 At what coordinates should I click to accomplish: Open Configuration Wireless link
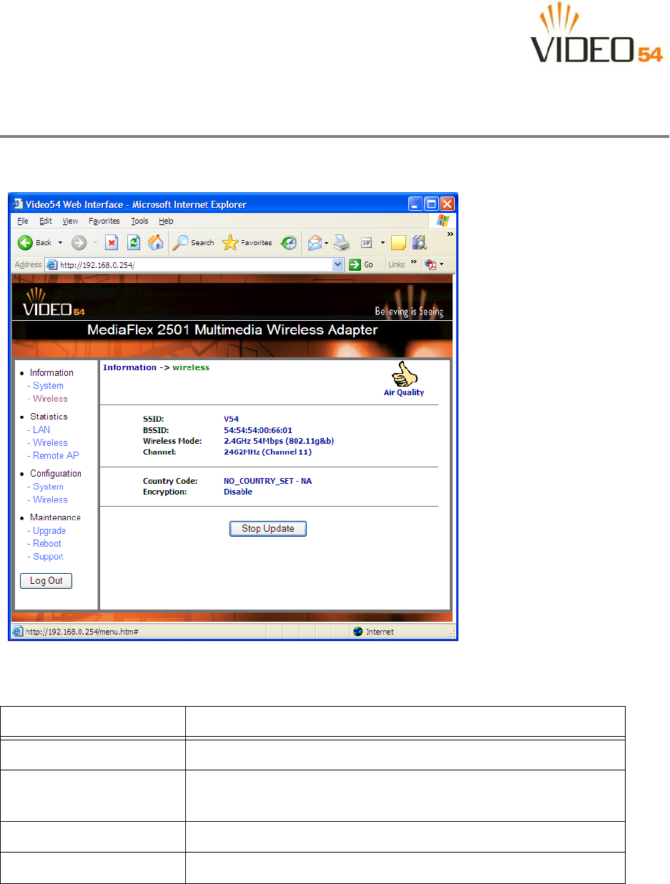[x=50, y=500]
